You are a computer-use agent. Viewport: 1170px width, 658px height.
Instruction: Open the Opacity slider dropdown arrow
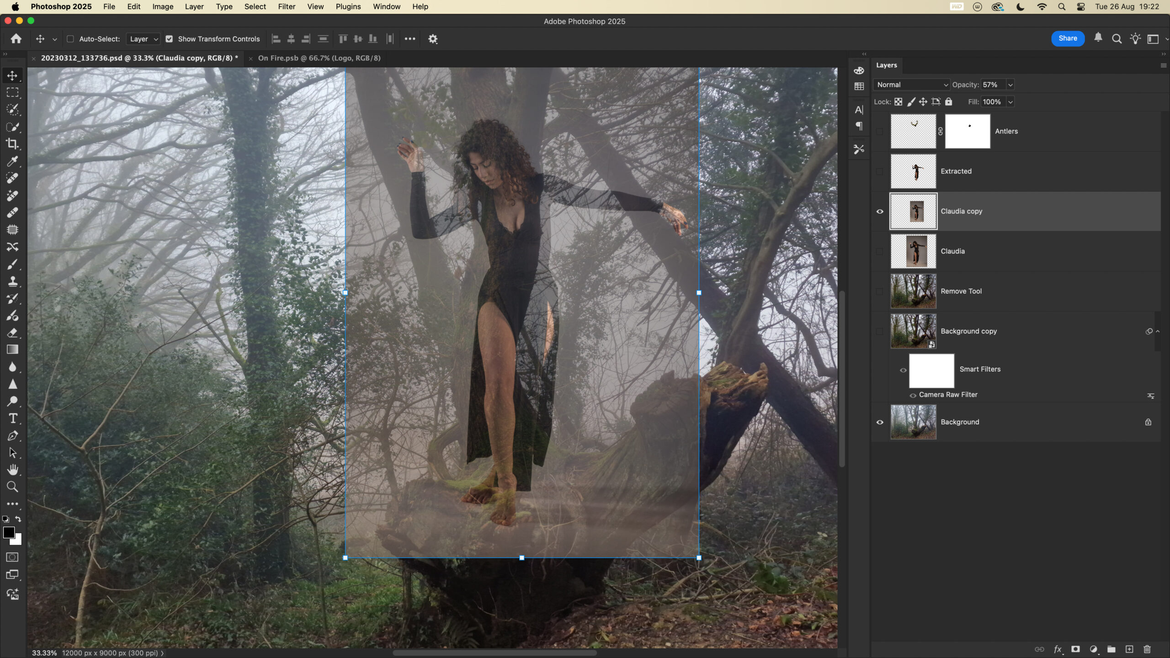[x=1010, y=85]
